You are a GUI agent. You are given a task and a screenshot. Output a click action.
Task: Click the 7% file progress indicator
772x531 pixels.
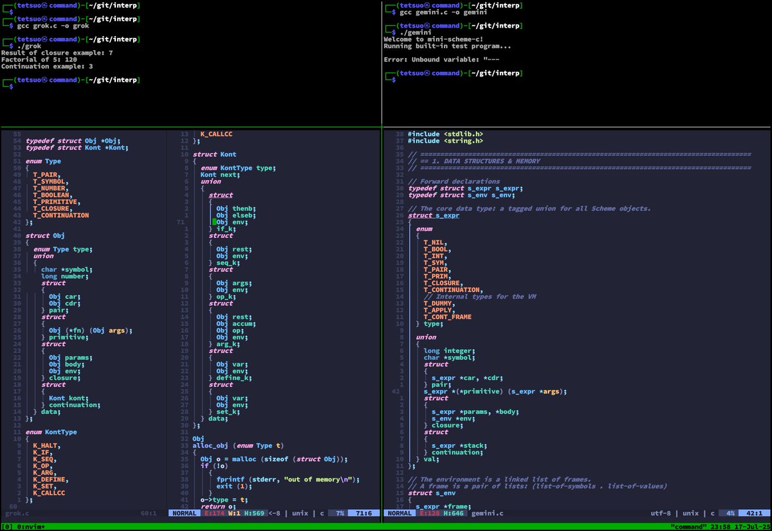click(x=338, y=514)
